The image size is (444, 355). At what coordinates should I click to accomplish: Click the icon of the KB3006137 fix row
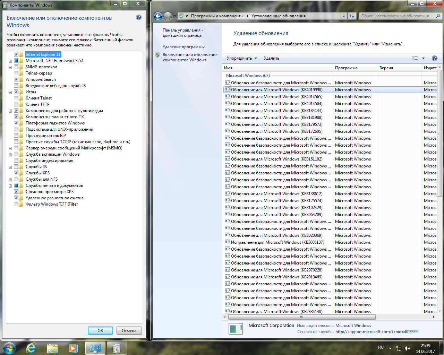coord(228,242)
